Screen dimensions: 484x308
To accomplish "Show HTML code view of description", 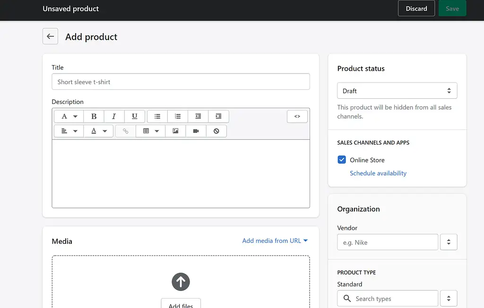I will coord(297,116).
